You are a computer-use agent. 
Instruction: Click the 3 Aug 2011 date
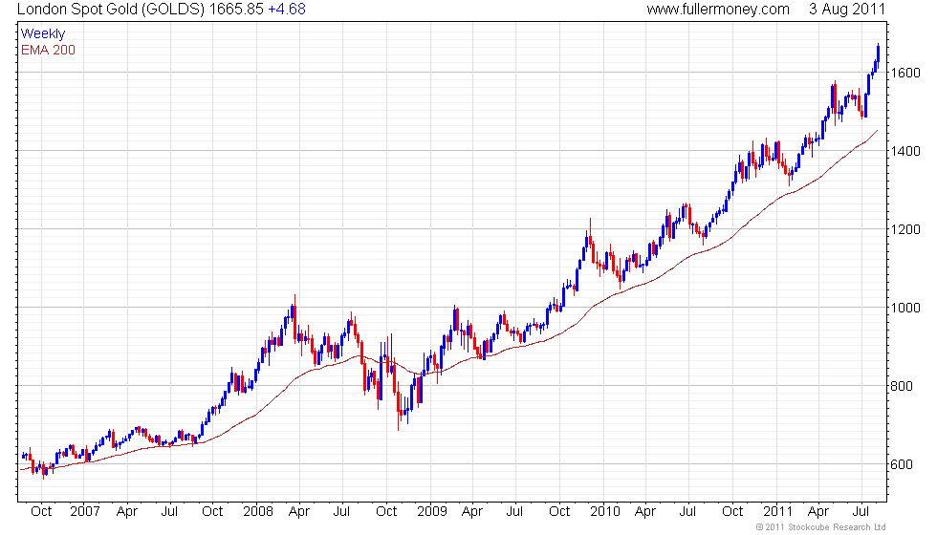(x=846, y=10)
